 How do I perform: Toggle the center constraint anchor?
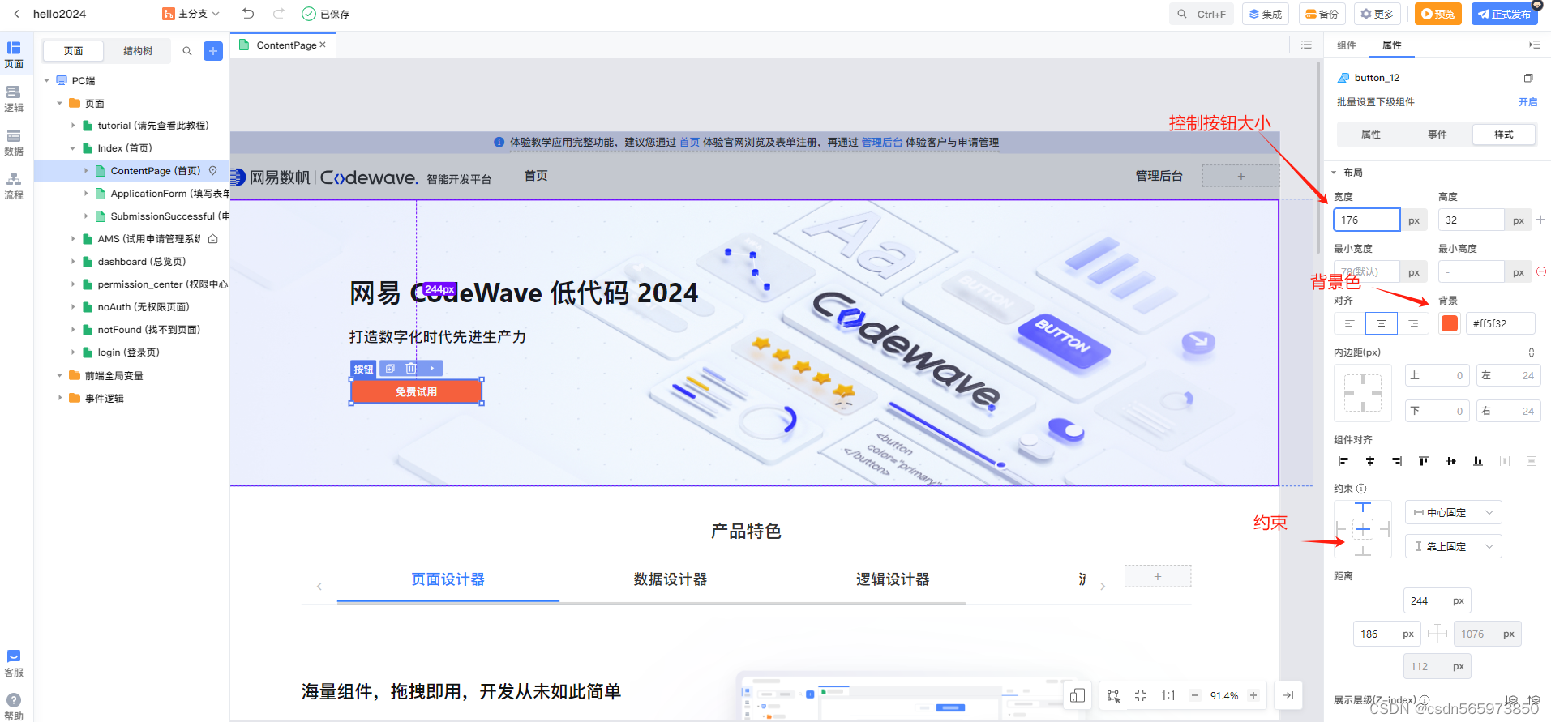(x=1363, y=530)
